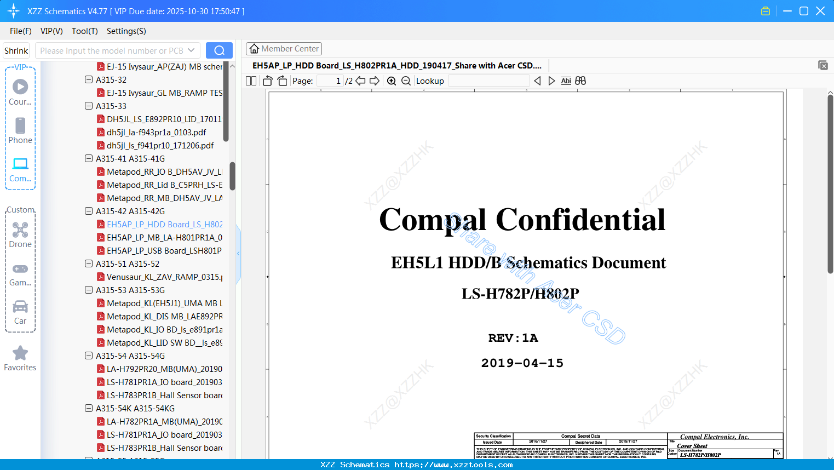Collapse the A315-54 A315-54G node
Viewport: 834px width, 470px height.
point(89,356)
